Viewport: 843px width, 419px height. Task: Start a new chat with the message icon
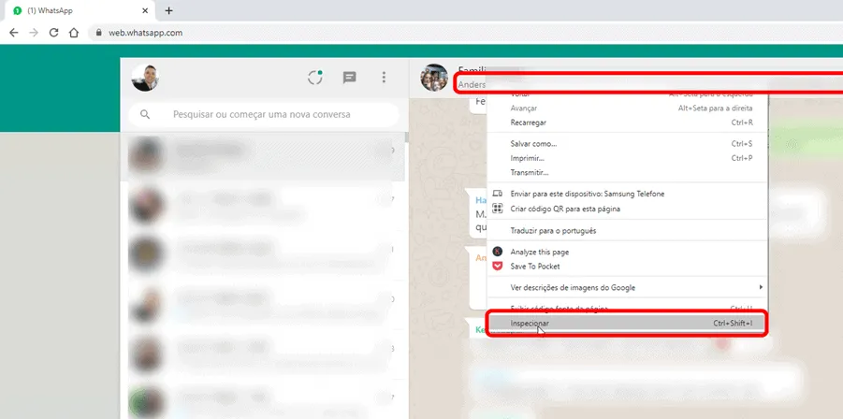tap(350, 78)
